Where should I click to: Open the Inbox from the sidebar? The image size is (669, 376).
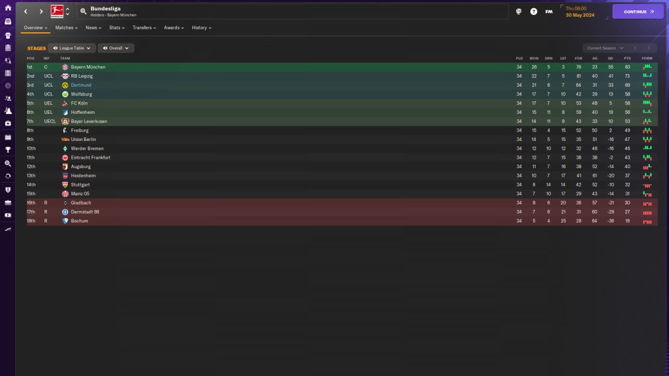[x=8, y=21]
